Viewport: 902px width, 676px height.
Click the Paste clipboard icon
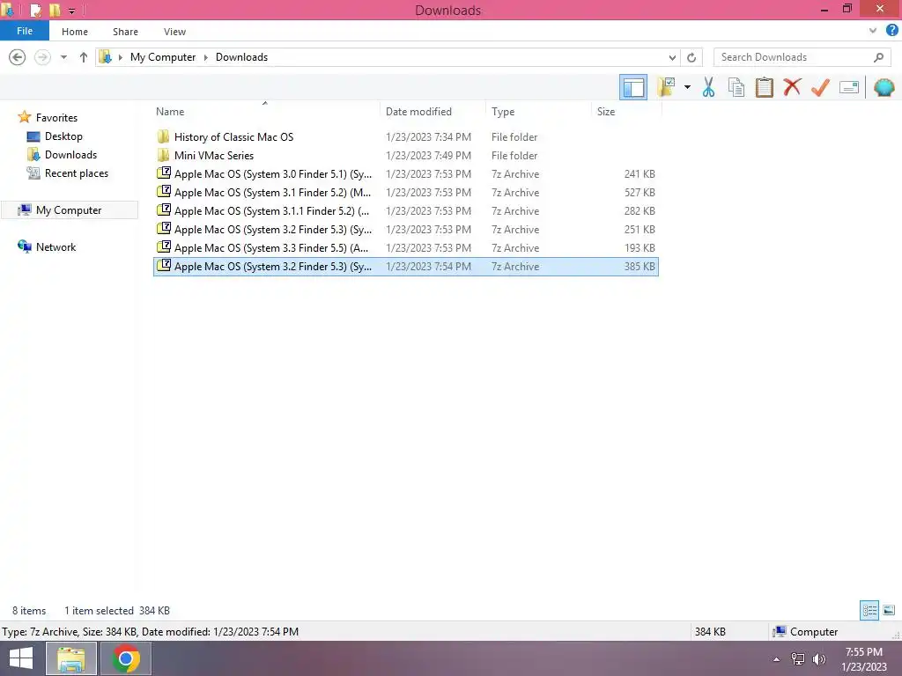point(764,87)
